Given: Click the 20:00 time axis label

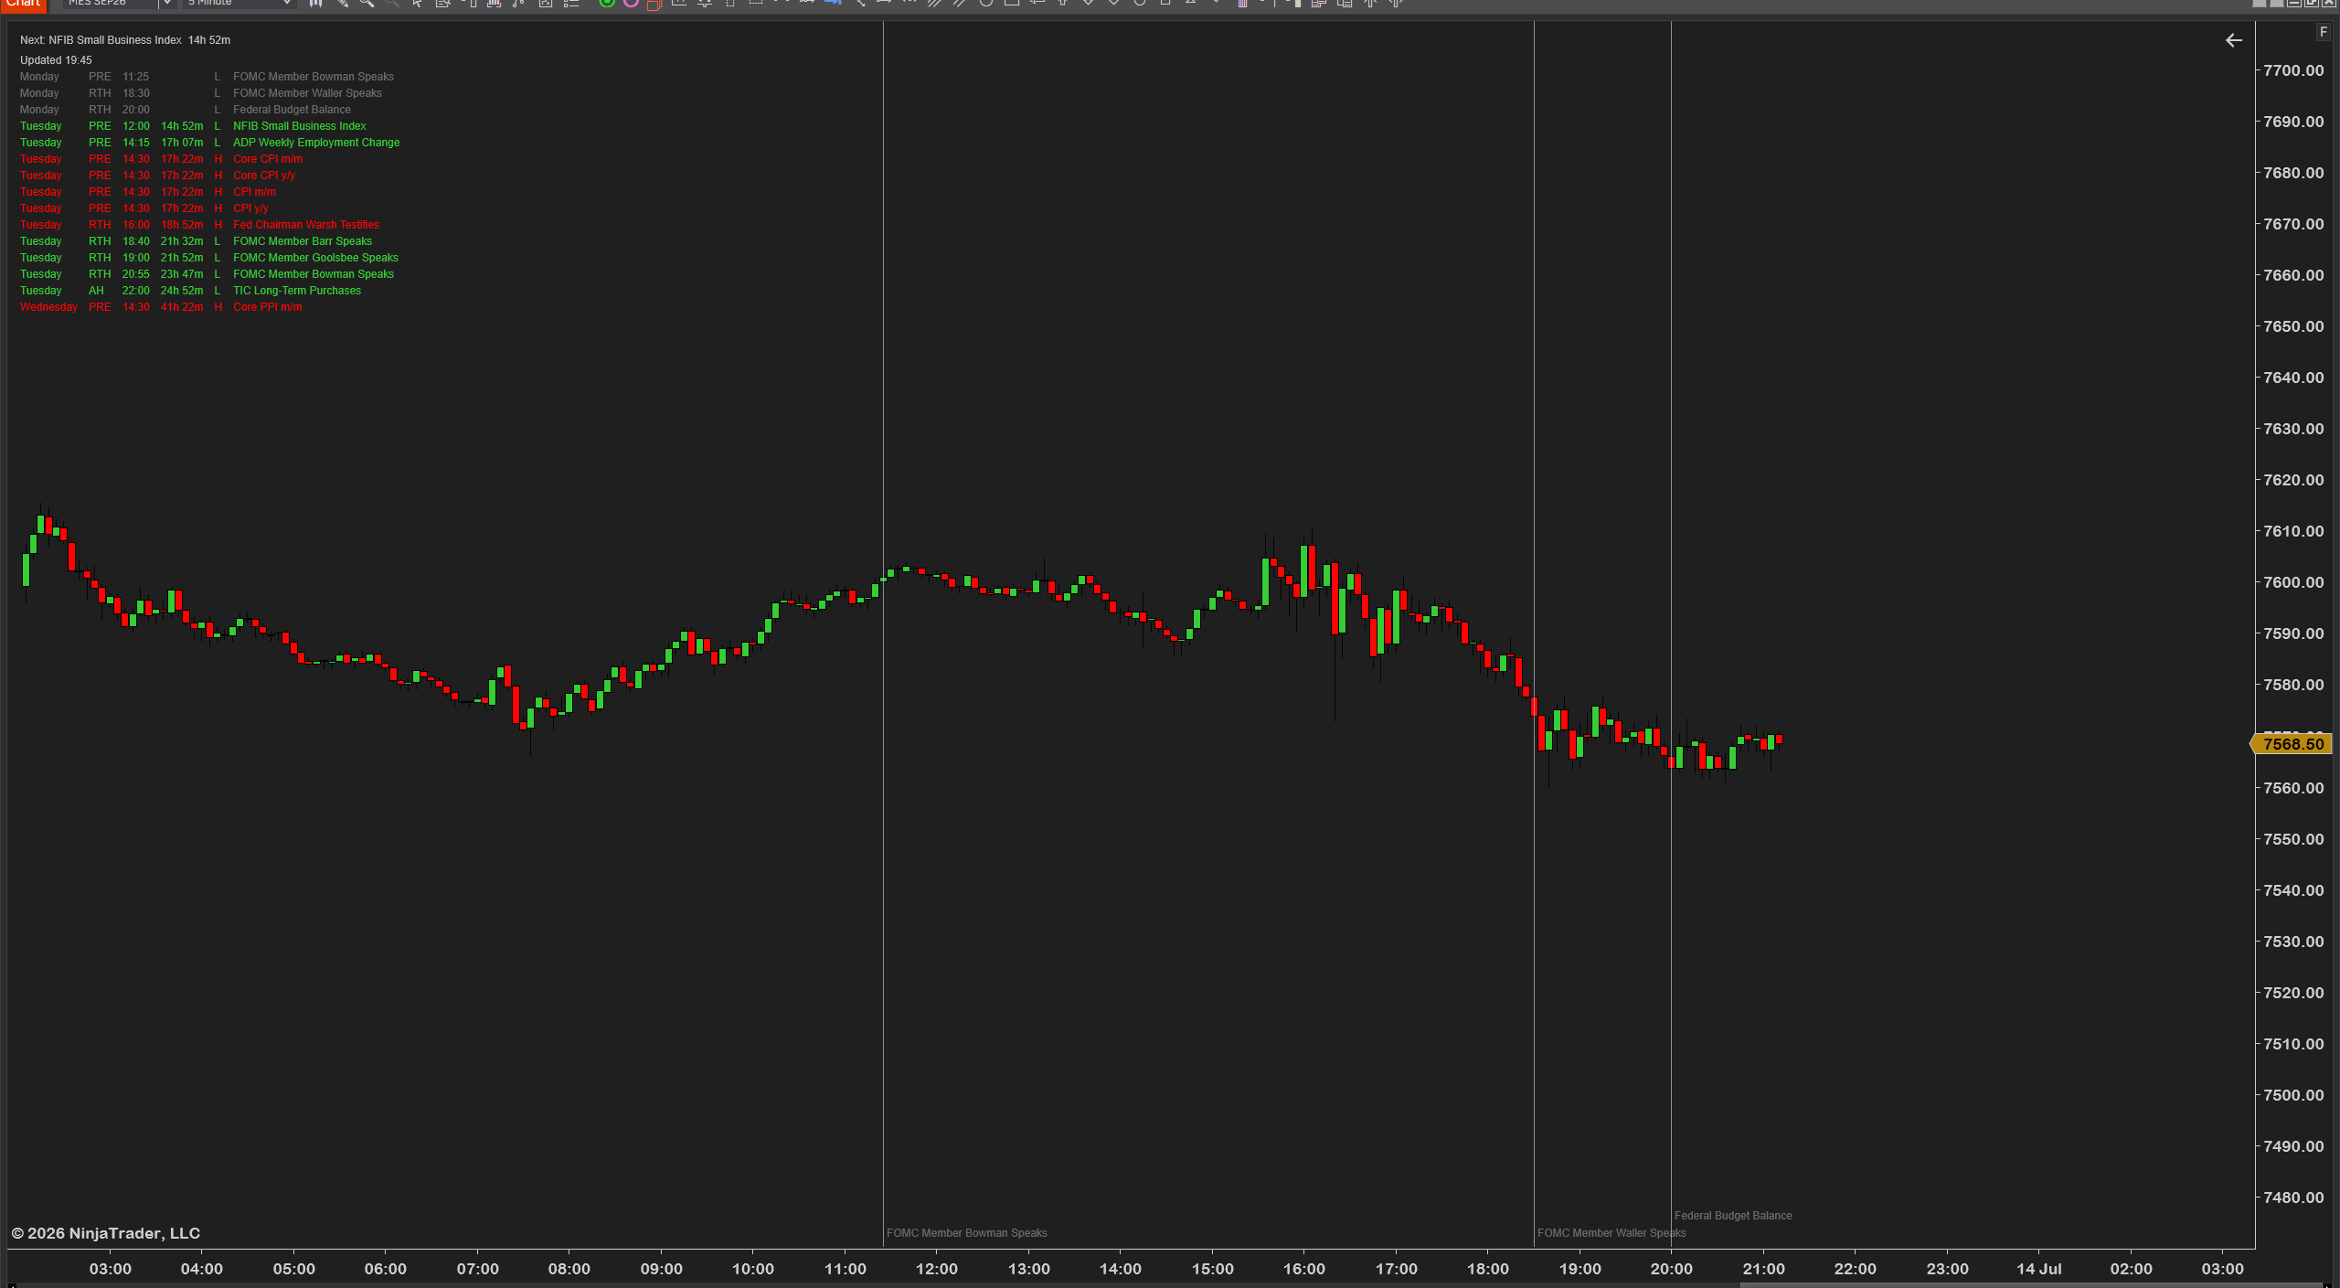Looking at the screenshot, I should pos(1672,1269).
